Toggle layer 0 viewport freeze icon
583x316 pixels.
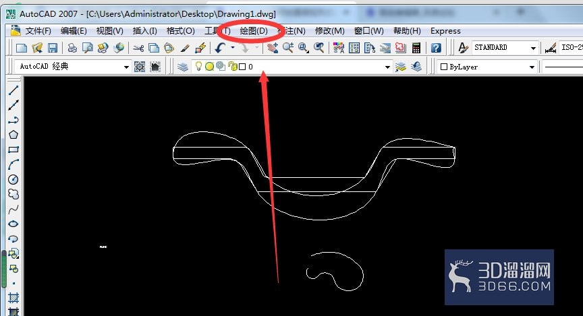[x=221, y=67]
